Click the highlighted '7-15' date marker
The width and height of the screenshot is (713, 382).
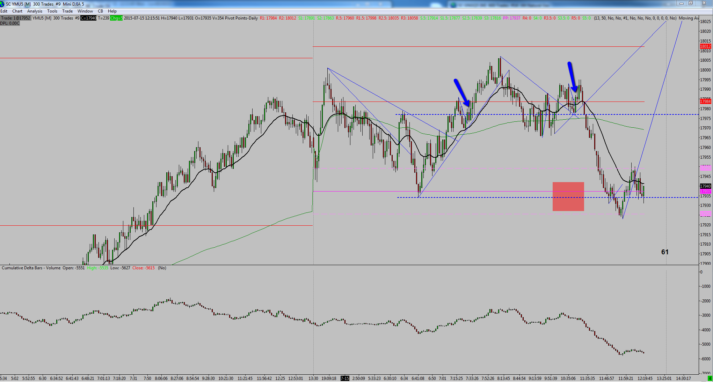[x=345, y=379]
